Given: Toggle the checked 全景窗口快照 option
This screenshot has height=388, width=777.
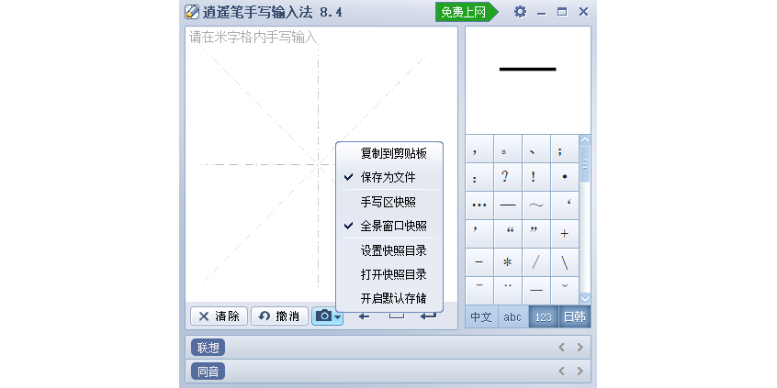Looking at the screenshot, I should point(389,227).
